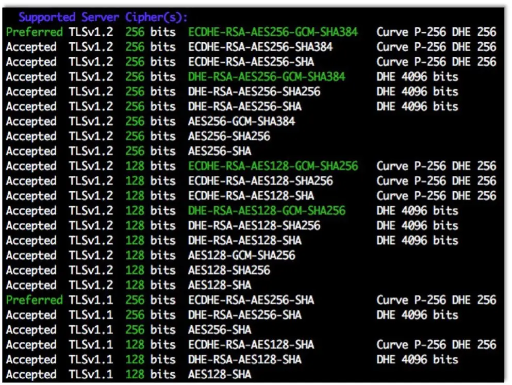Image resolution: width=512 pixels, height=385 pixels.
Task: Select the TLSv1.2 label on the top row
Action: pyautogui.click(x=90, y=32)
